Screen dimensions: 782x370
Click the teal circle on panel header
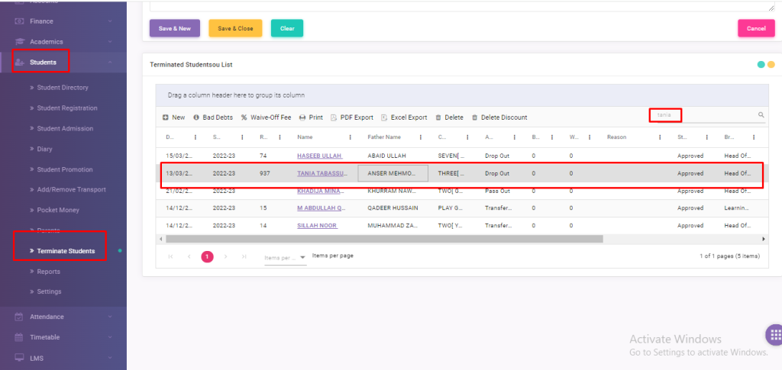761,65
